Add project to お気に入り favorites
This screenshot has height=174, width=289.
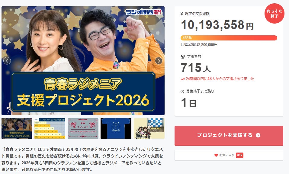(x=229, y=155)
